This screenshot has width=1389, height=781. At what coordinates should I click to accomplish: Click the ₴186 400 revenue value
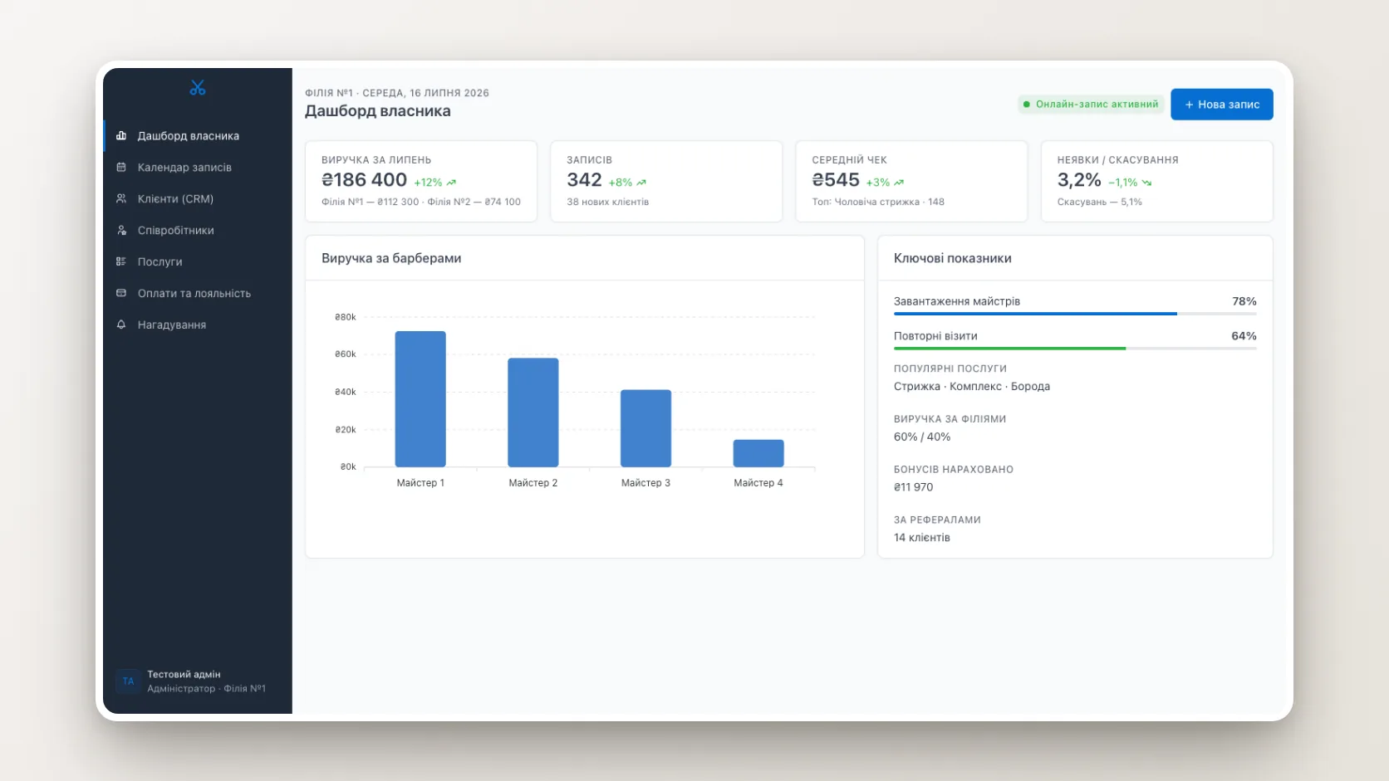click(364, 180)
